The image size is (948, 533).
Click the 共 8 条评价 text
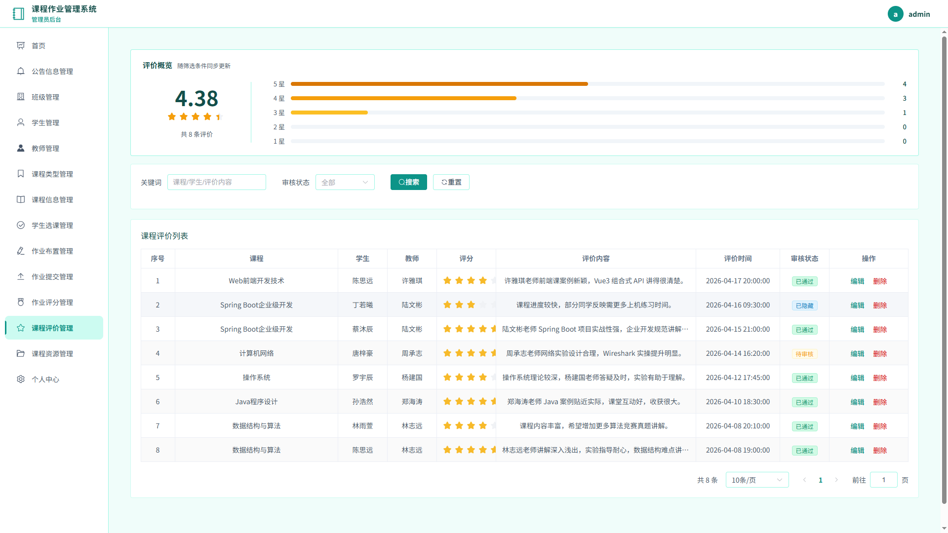(x=197, y=134)
